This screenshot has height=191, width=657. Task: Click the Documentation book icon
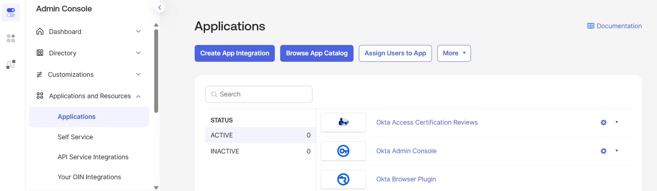(x=591, y=26)
